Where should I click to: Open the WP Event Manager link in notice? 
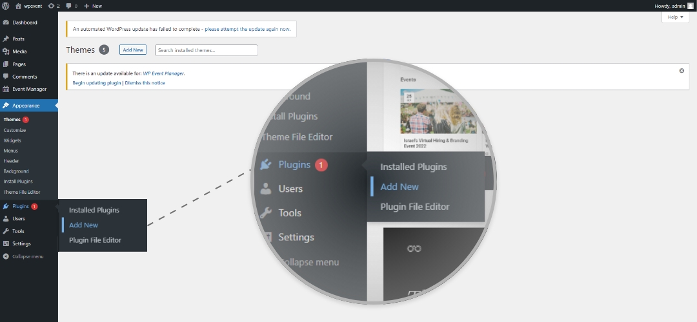(x=163, y=73)
